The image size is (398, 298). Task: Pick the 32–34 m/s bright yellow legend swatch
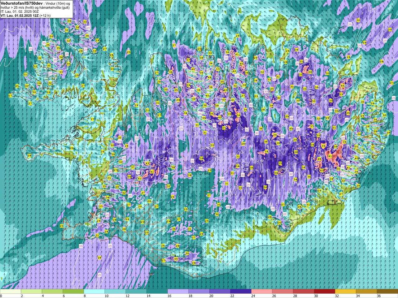(345, 291)
